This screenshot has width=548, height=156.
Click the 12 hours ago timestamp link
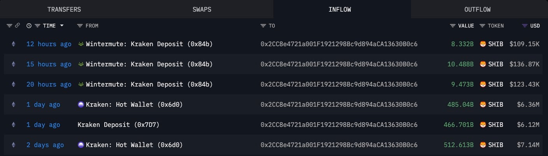[x=49, y=44]
